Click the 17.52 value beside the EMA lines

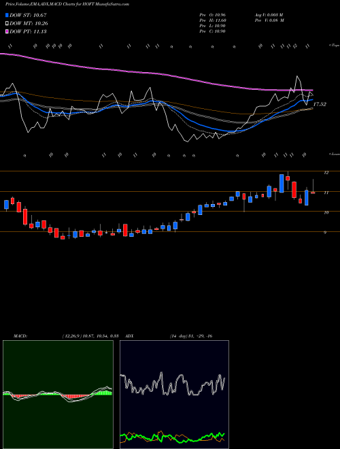click(320, 105)
